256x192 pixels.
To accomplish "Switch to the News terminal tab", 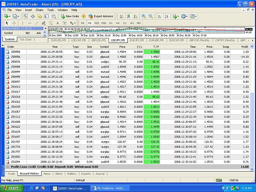I will [47, 174].
